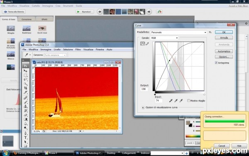Click the pencil draw-curve icon

tap(147, 43)
